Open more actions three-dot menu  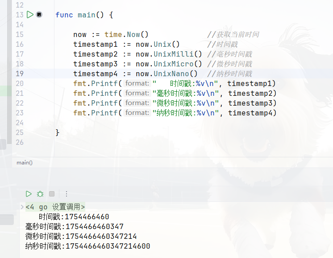(67, 194)
